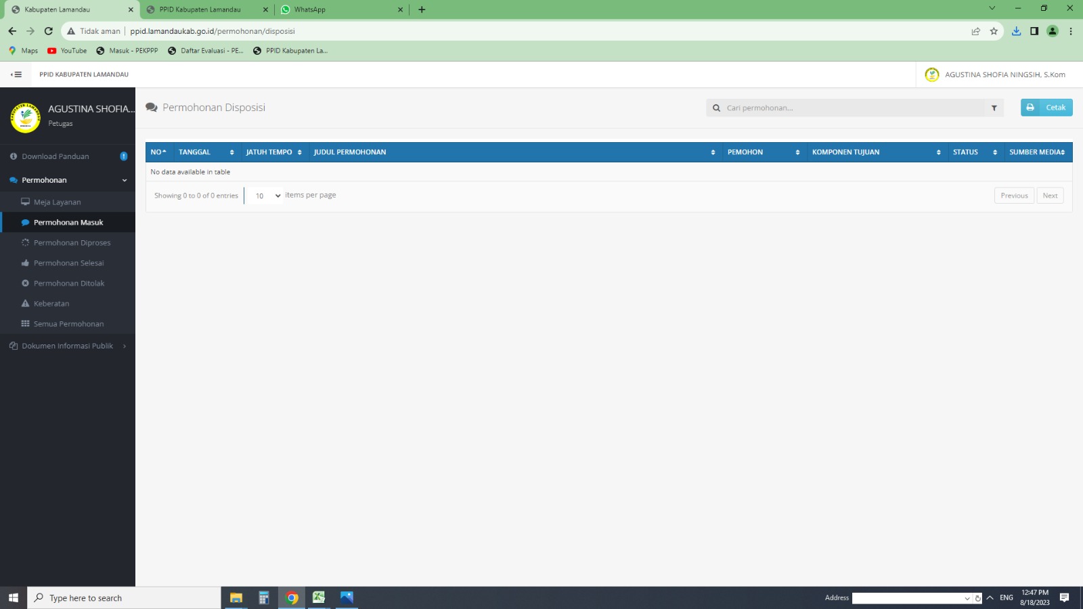Sort table by JUDUL PERMOHONAN column

click(x=515, y=152)
